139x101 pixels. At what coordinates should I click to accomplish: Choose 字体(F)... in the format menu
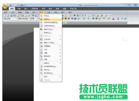tap(51, 16)
